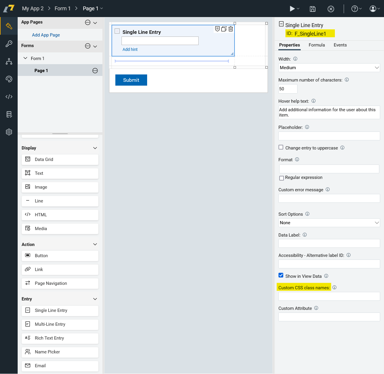The width and height of the screenshot is (384, 374).
Task: Open the Sort Options dropdown
Action: [x=329, y=223]
